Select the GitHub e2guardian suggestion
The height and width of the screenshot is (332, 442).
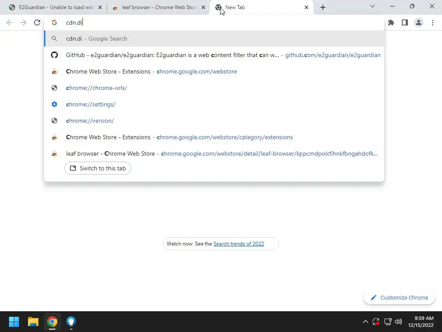(x=214, y=55)
